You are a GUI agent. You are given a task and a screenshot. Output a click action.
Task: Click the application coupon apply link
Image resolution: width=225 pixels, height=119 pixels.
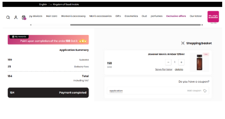(116, 91)
